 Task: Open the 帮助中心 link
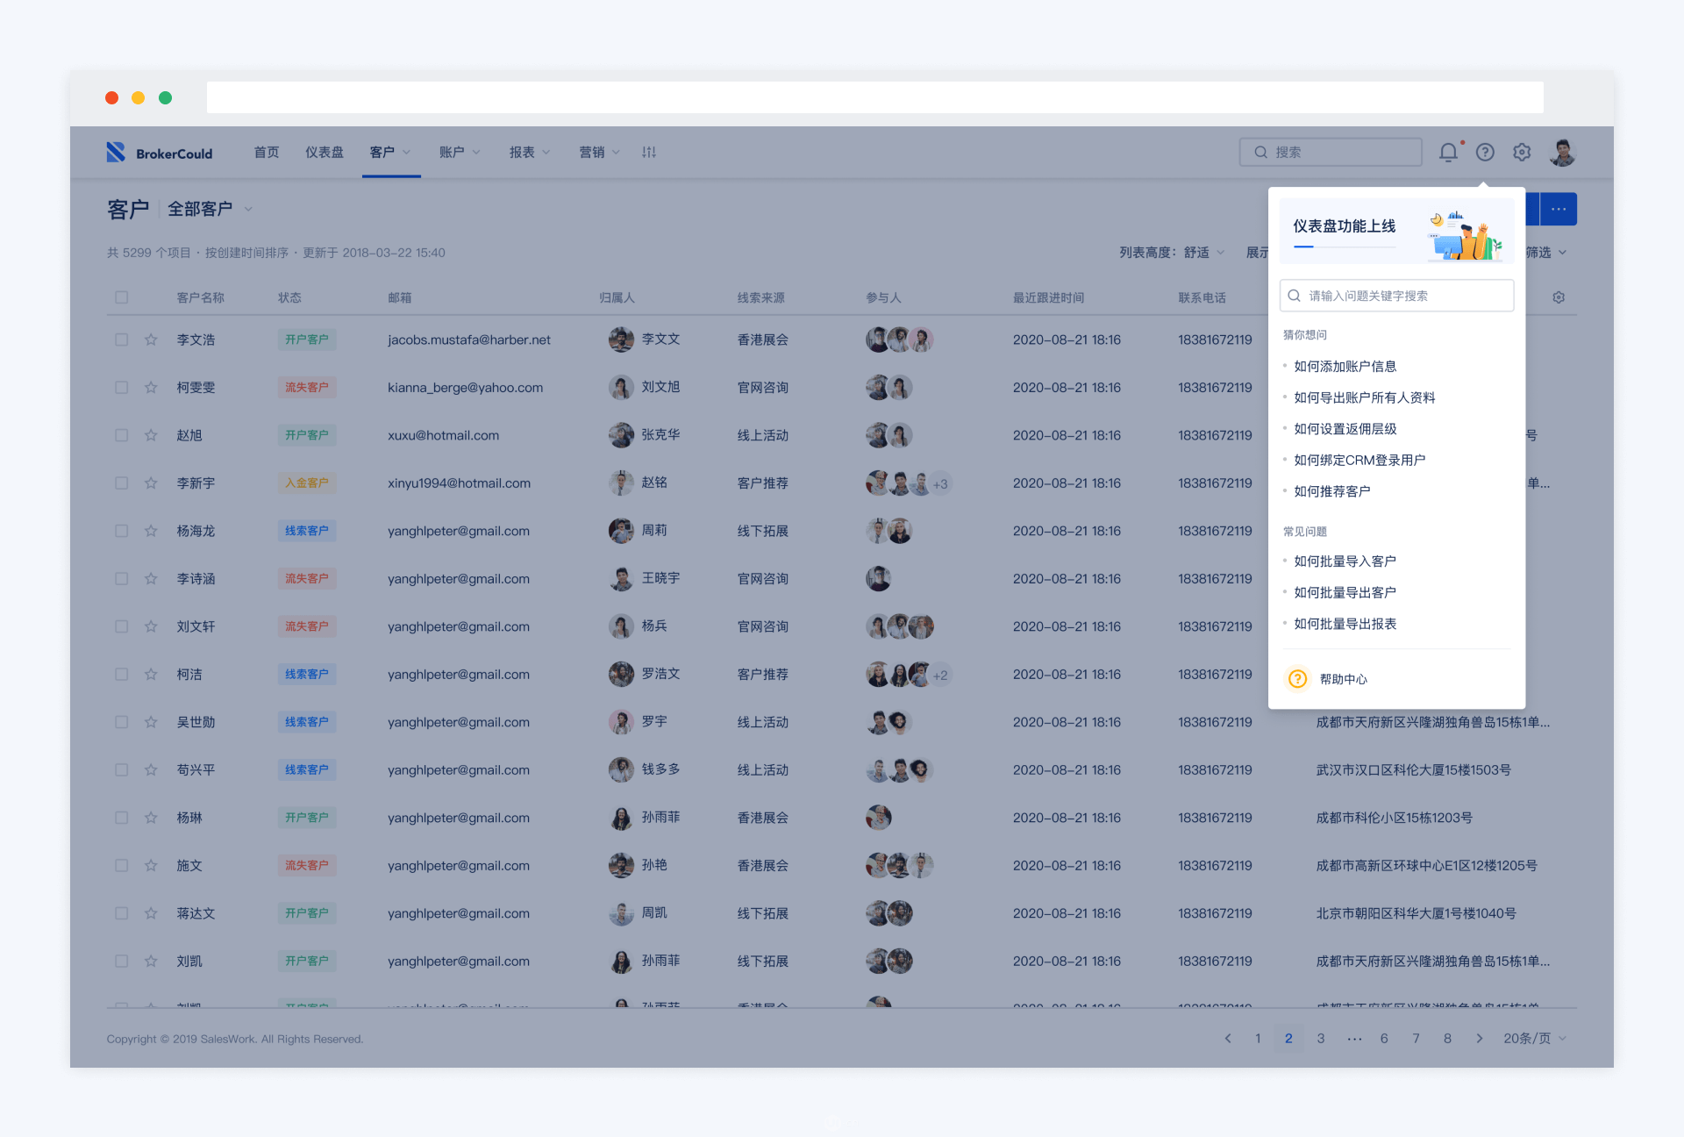pos(1343,679)
